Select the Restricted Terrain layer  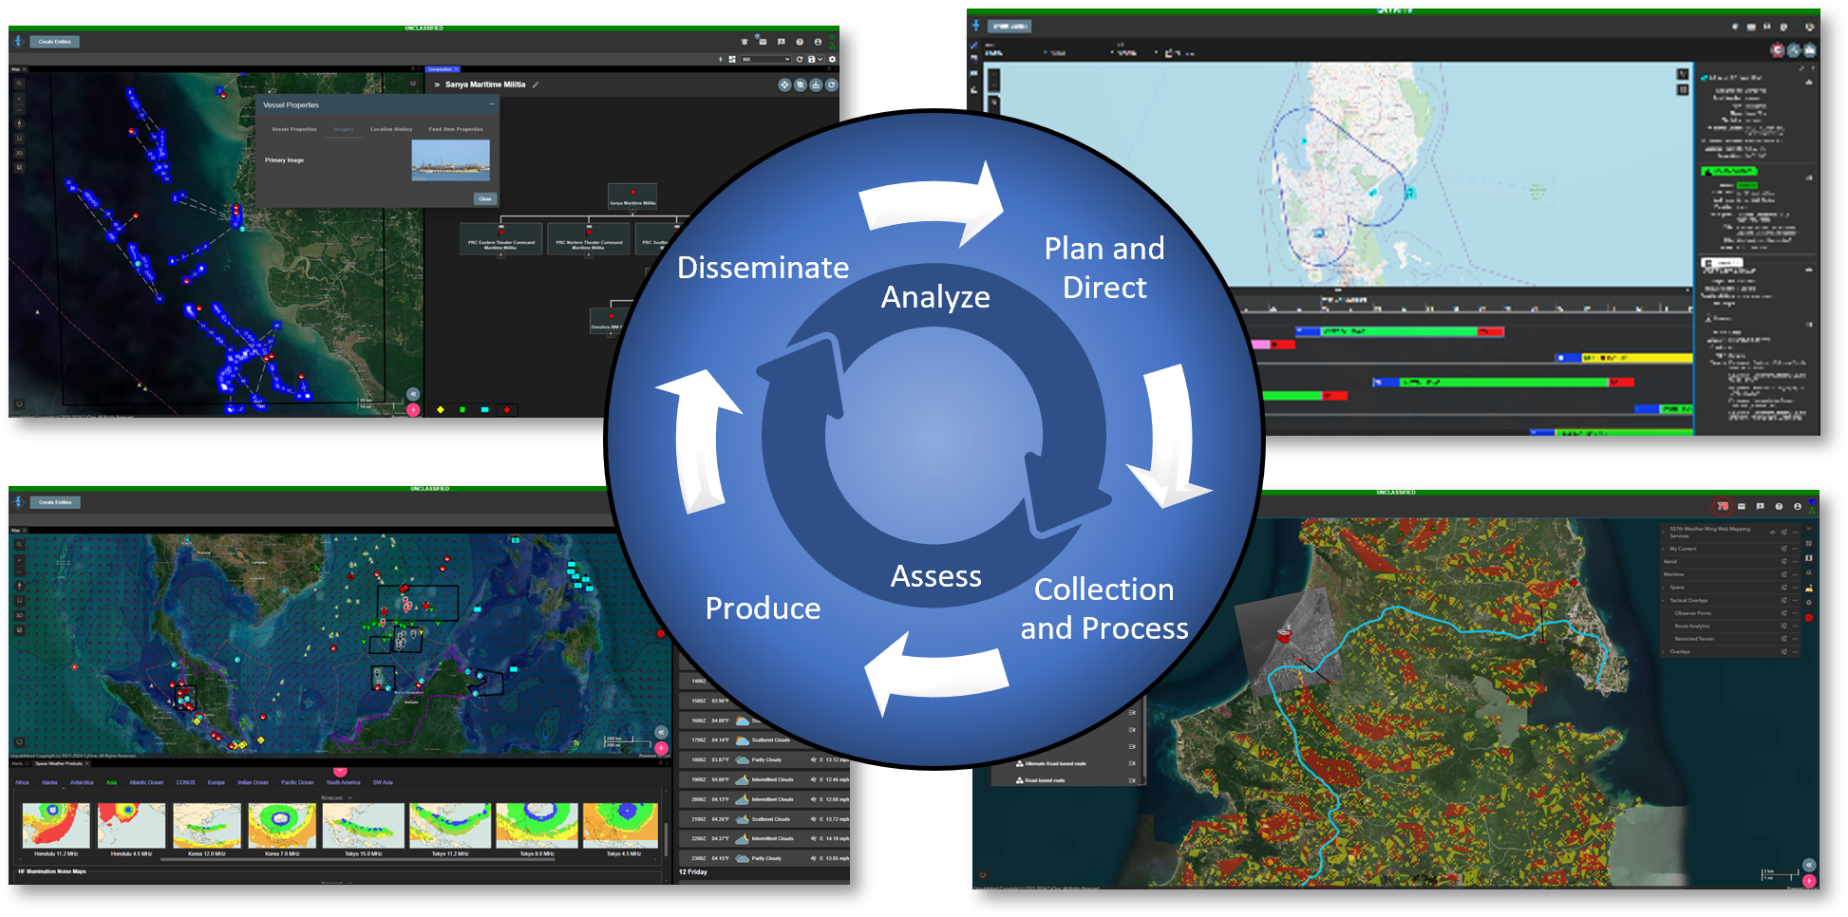[1694, 639]
